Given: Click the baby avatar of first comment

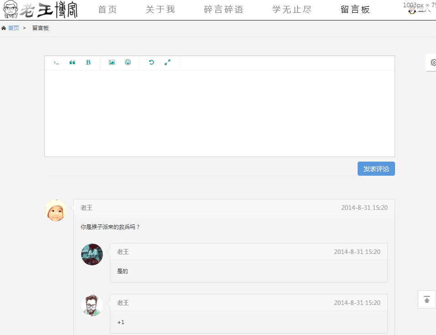Looking at the screenshot, I should (x=56, y=210).
